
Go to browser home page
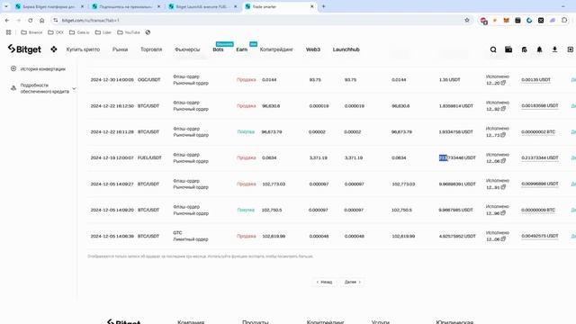point(42,20)
